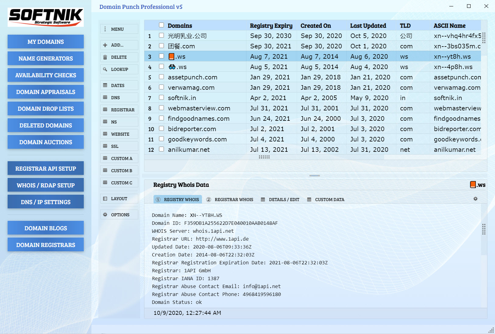Check the box for verwamag.com
495x334 pixels.
click(x=161, y=87)
